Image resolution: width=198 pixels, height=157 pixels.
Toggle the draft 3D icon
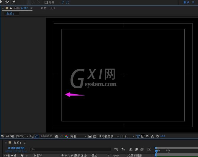(123, 149)
